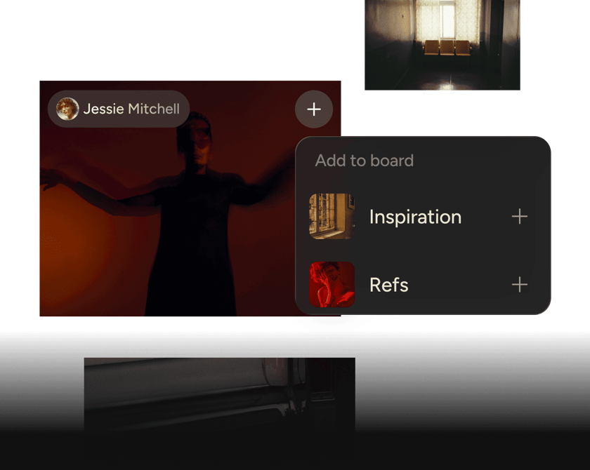Click the 'Add to board' heading text

coord(365,161)
